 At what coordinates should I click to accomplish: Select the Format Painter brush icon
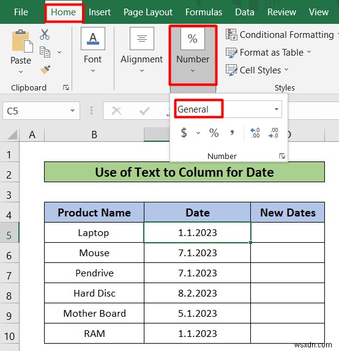click(x=45, y=69)
